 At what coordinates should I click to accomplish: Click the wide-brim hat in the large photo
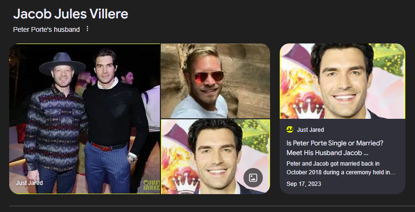point(62,64)
